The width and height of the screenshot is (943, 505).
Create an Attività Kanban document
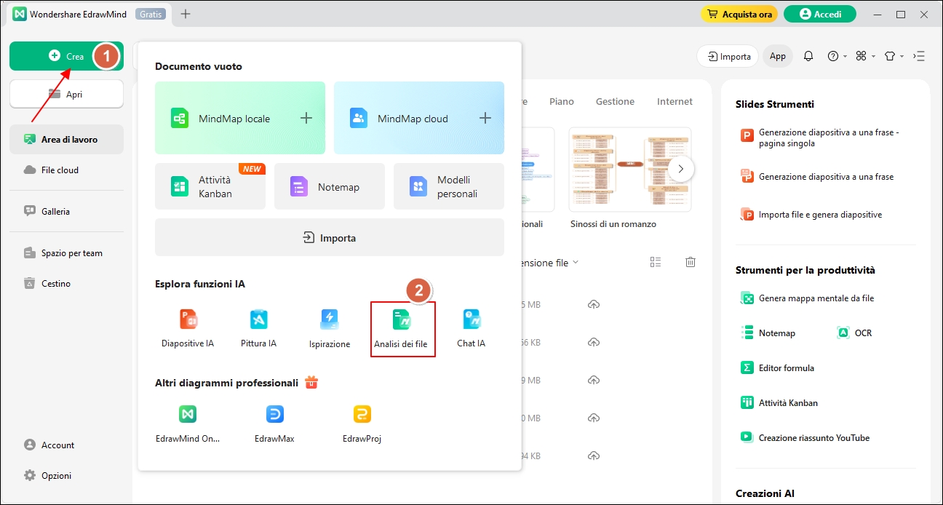tap(210, 186)
